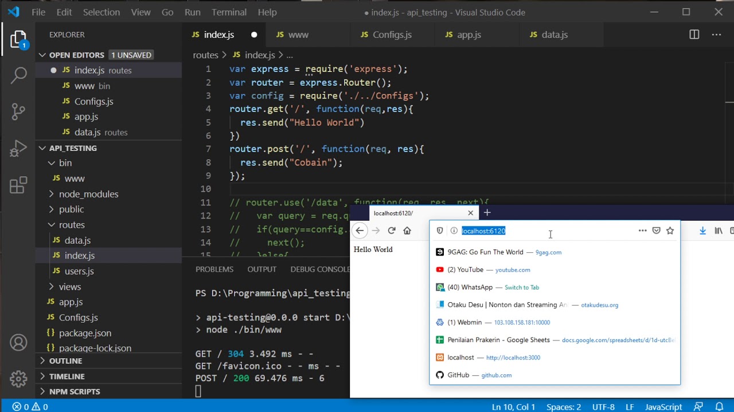Save the page to Pocket
The height and width of the screenshot is (412, 734).
[657, 231]
